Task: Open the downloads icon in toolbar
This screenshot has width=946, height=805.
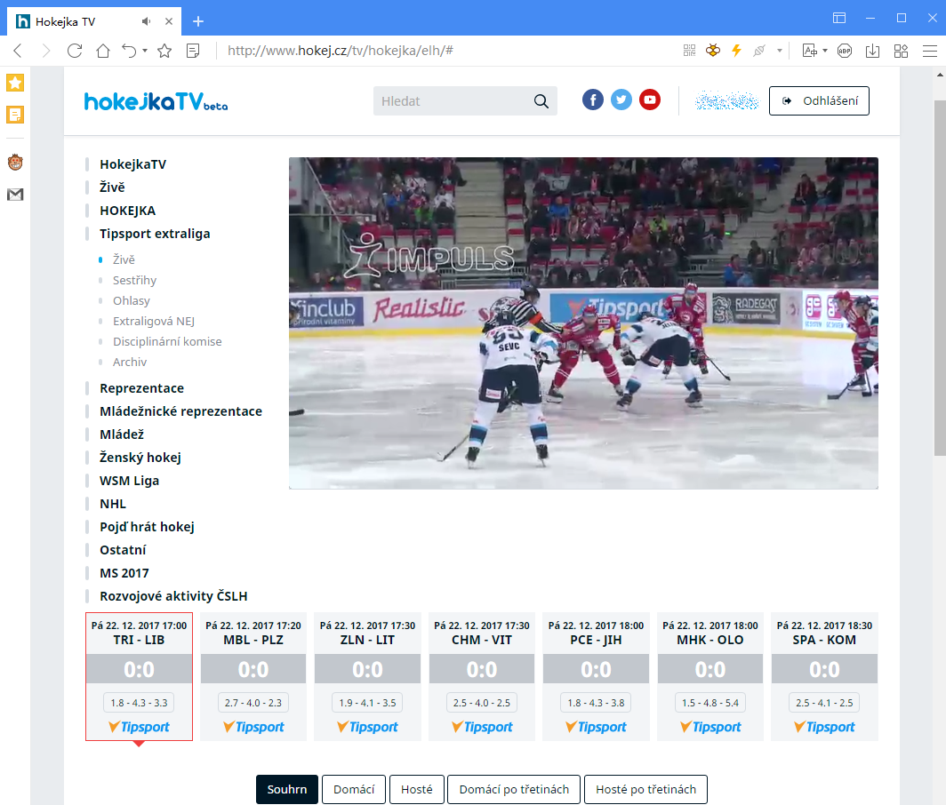Action: coord(873,51)
